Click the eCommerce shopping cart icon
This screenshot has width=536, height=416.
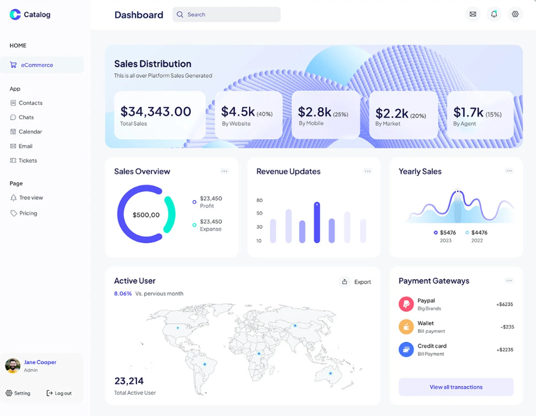pos(13,65)
